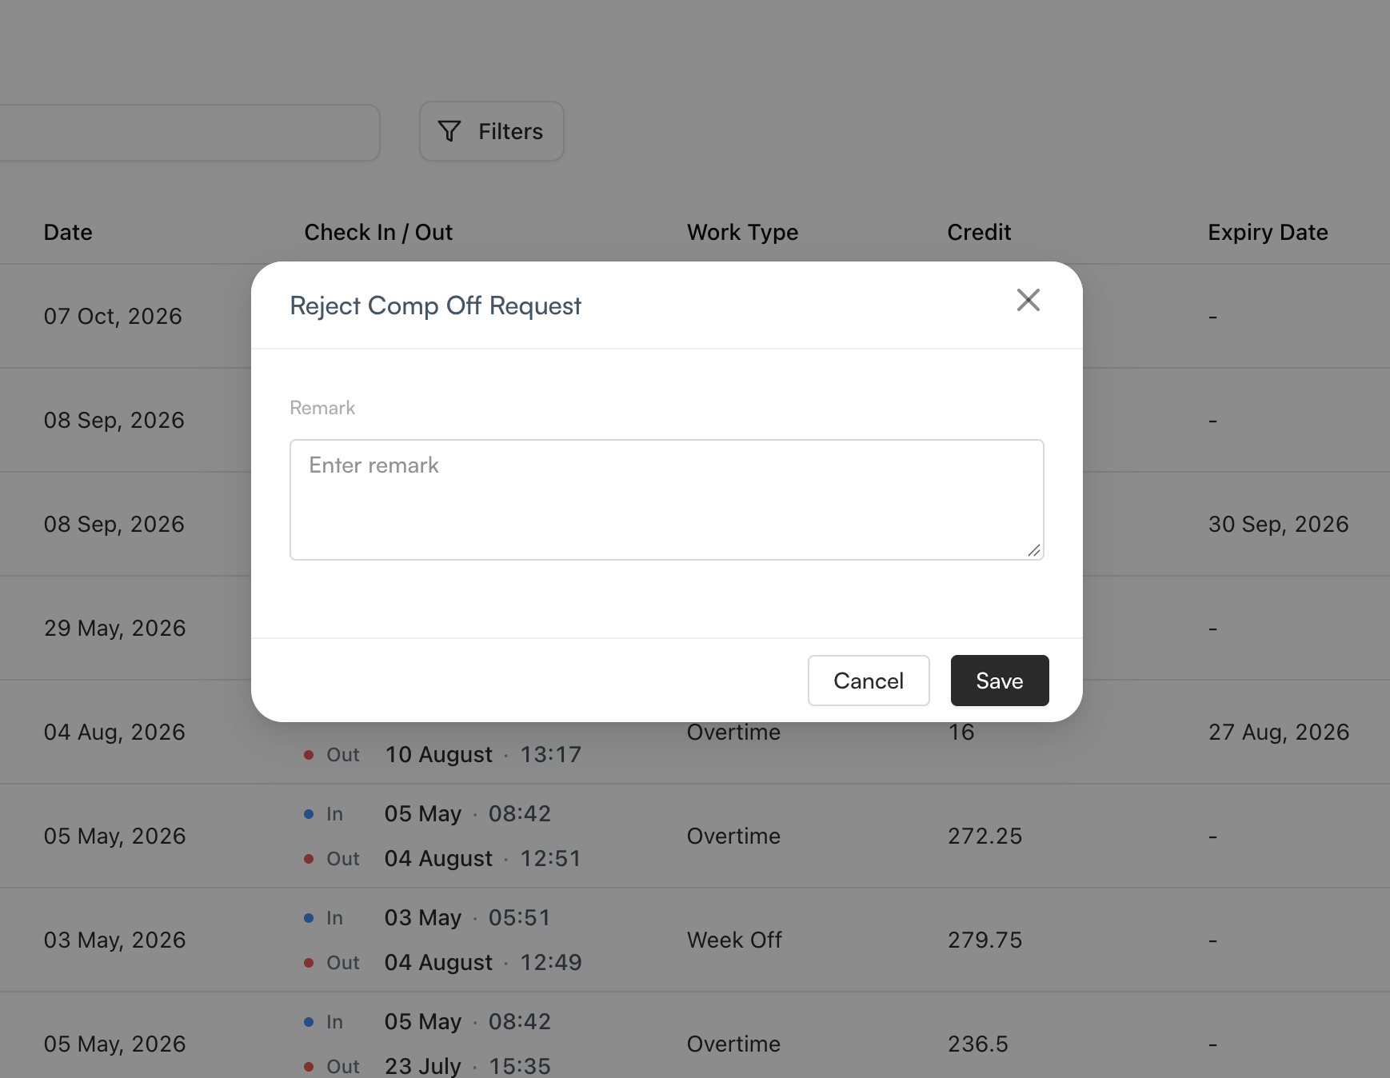Select the 29 May, 2026 date cell

(x=115, y=628)
